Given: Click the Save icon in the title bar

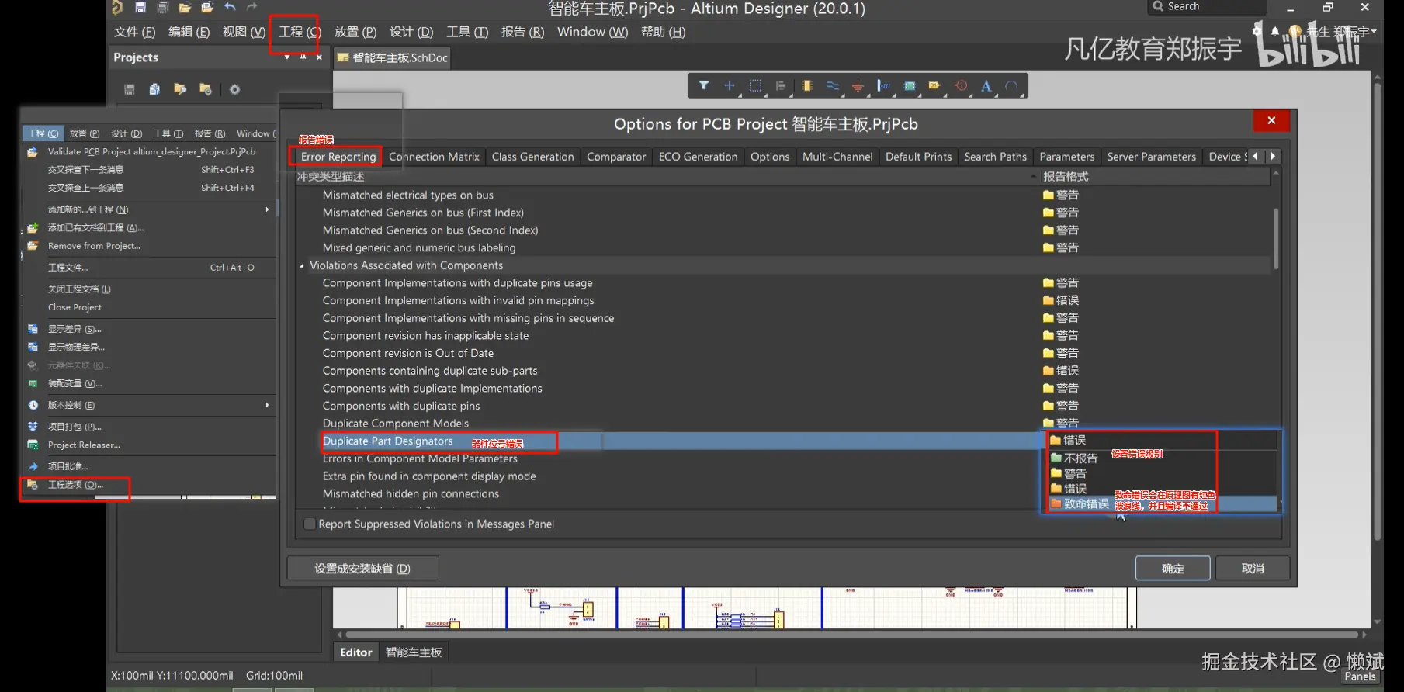Looking at the screenshot, I should pos(140,7).
